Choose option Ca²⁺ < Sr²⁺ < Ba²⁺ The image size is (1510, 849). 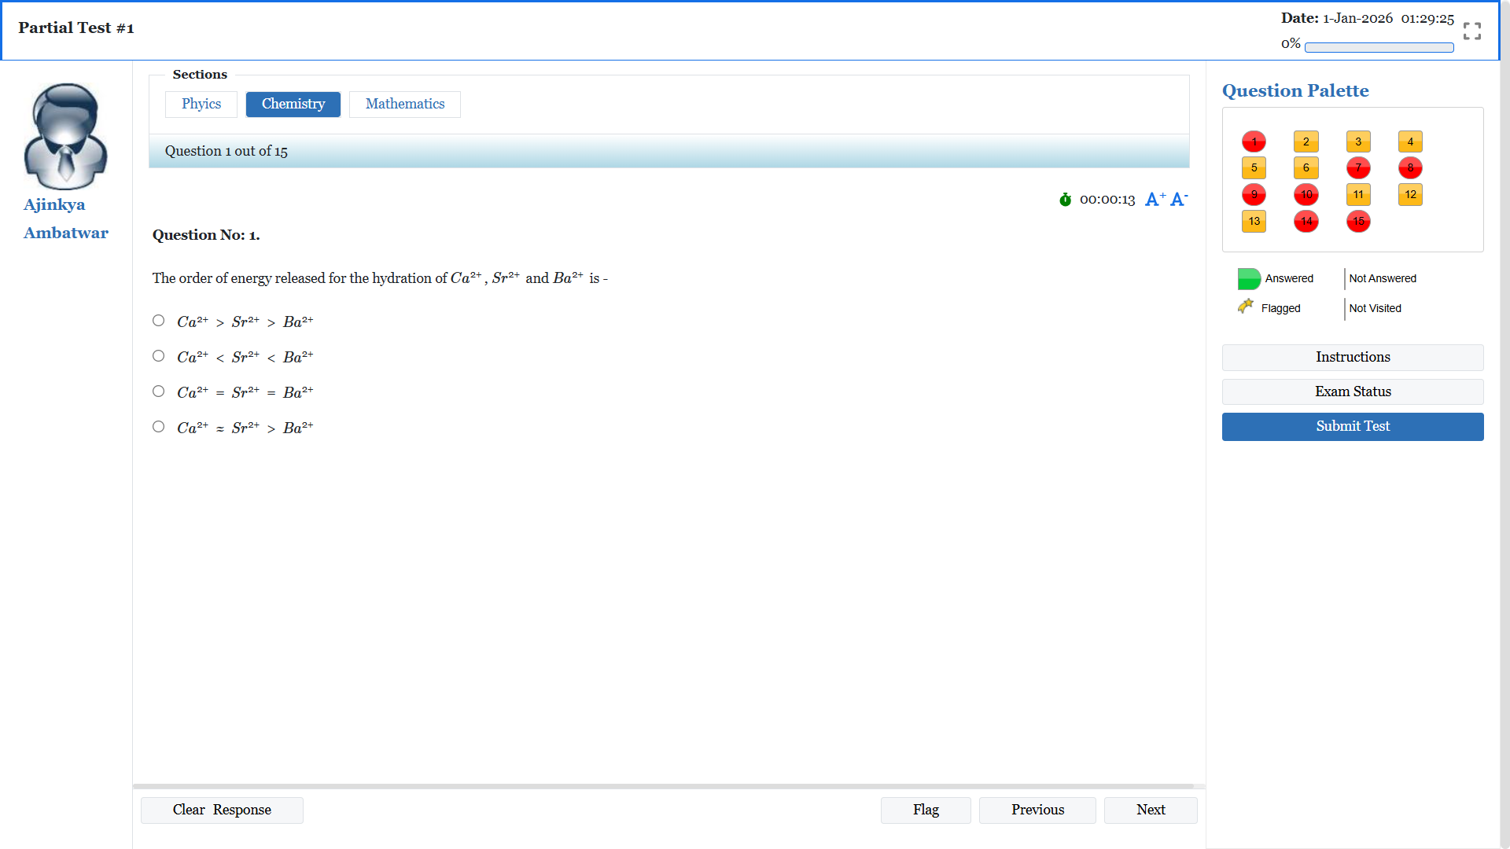click(158, 356)
